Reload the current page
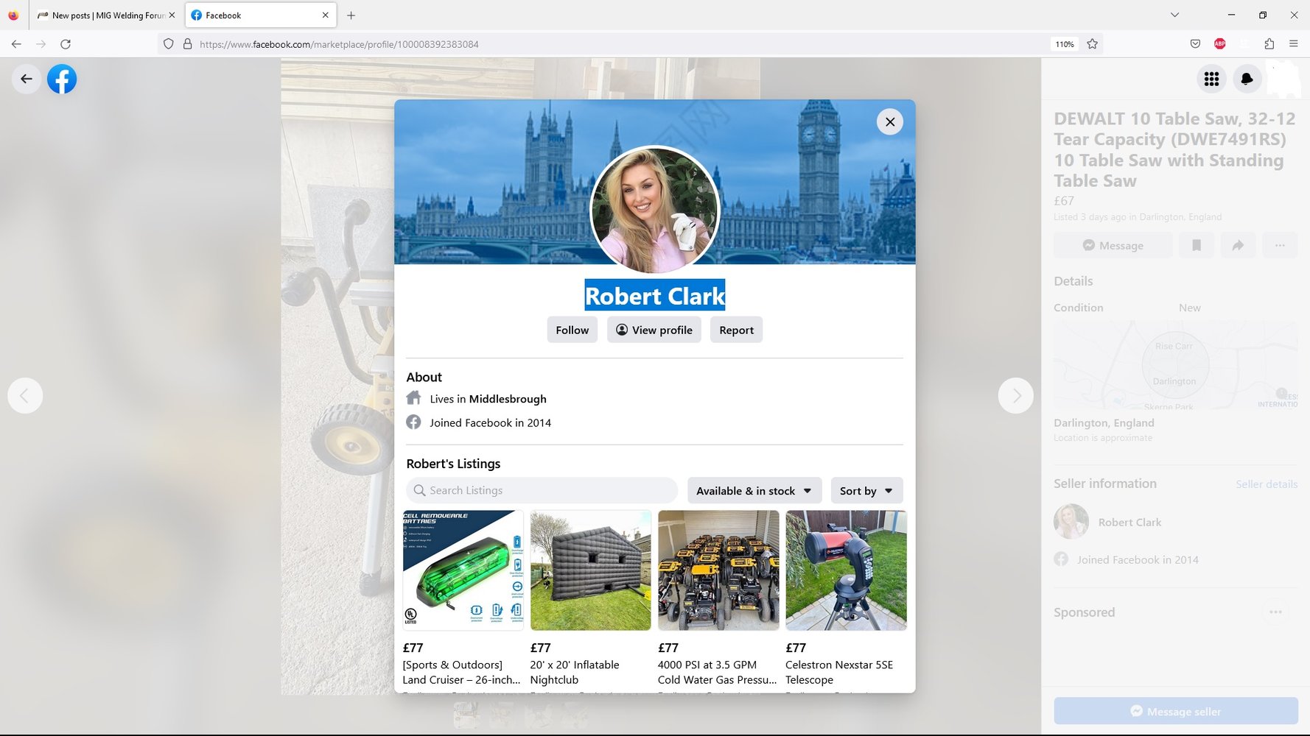 coord(66,44)
